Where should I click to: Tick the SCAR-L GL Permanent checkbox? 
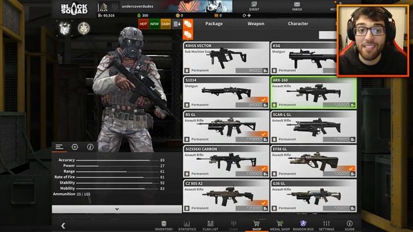274,139
